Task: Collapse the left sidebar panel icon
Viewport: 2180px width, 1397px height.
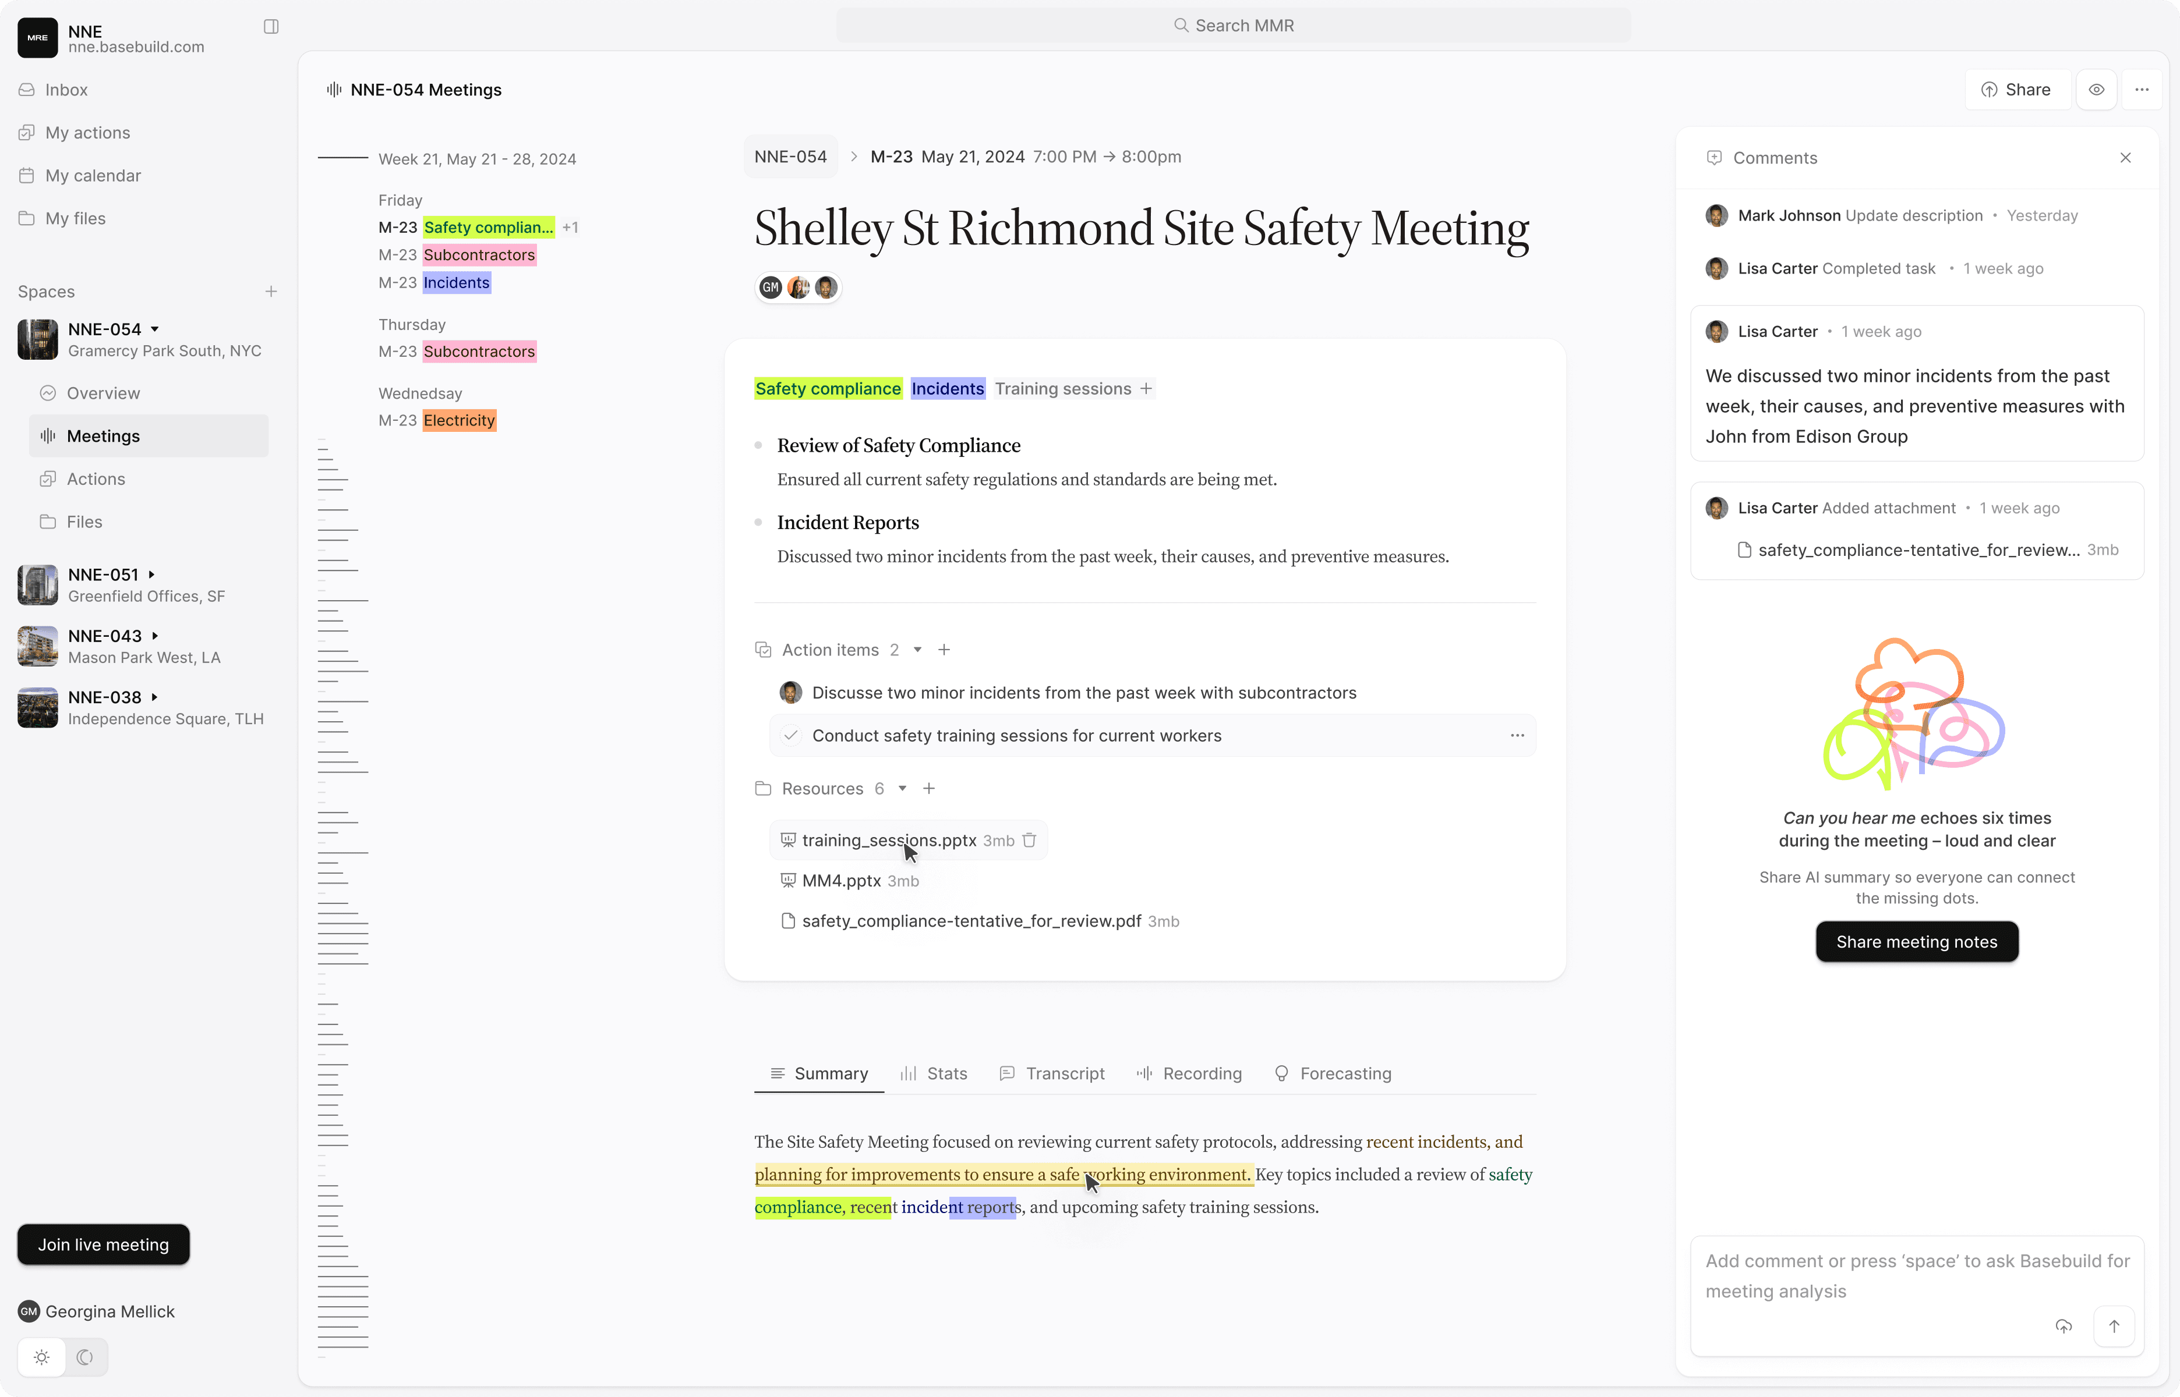Action: click(x=270, y=26)
